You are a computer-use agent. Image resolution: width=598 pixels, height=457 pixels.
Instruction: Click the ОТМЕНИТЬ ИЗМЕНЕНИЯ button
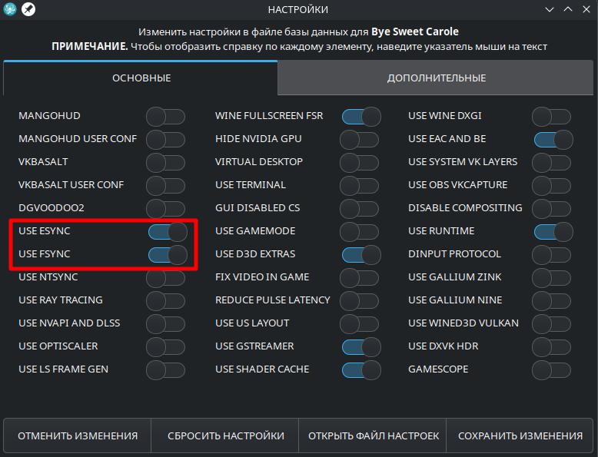pos(78,435)
